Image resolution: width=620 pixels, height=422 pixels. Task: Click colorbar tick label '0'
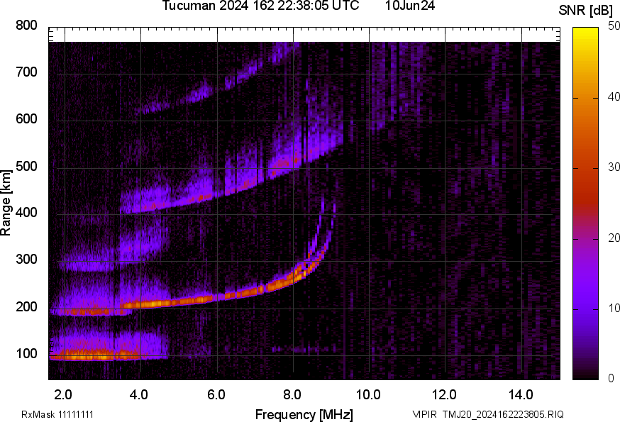coord(611,379)
